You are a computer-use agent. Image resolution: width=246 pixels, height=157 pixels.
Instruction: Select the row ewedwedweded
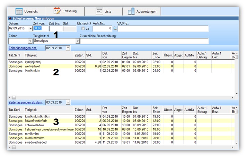tap(121, 142)
